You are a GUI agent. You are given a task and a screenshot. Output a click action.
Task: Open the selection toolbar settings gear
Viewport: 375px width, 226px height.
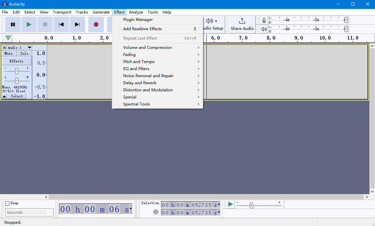156,212
